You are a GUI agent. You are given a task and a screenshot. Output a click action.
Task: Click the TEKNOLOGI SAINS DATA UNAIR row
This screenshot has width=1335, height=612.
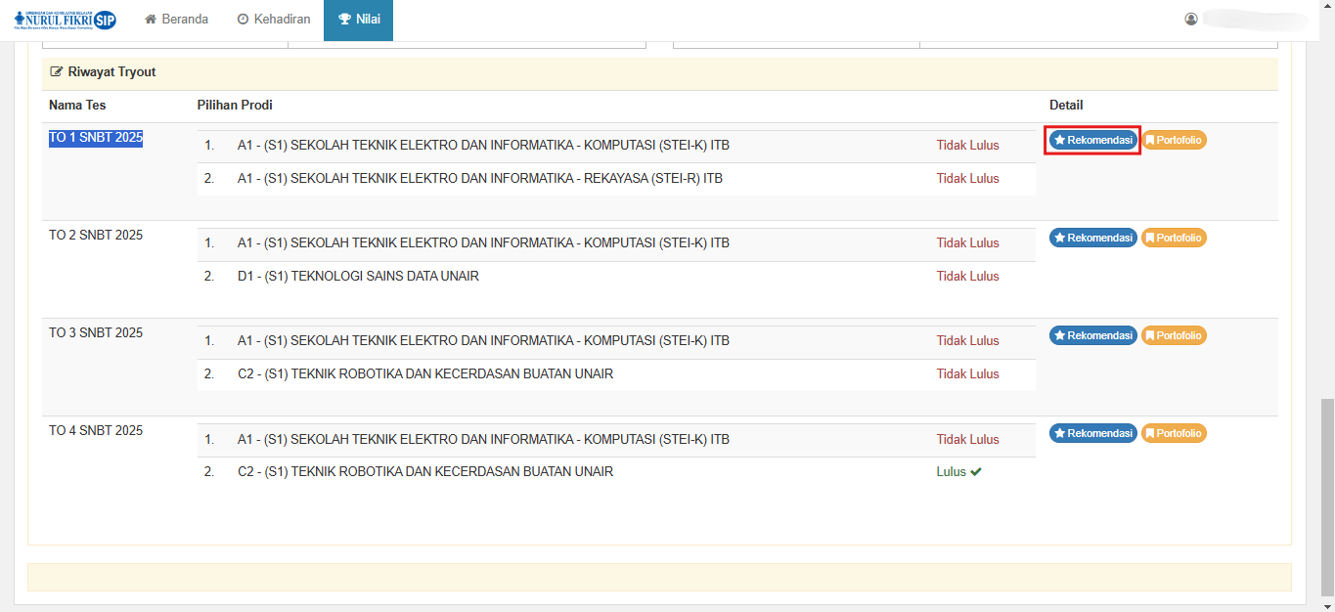tap(358, 277)
